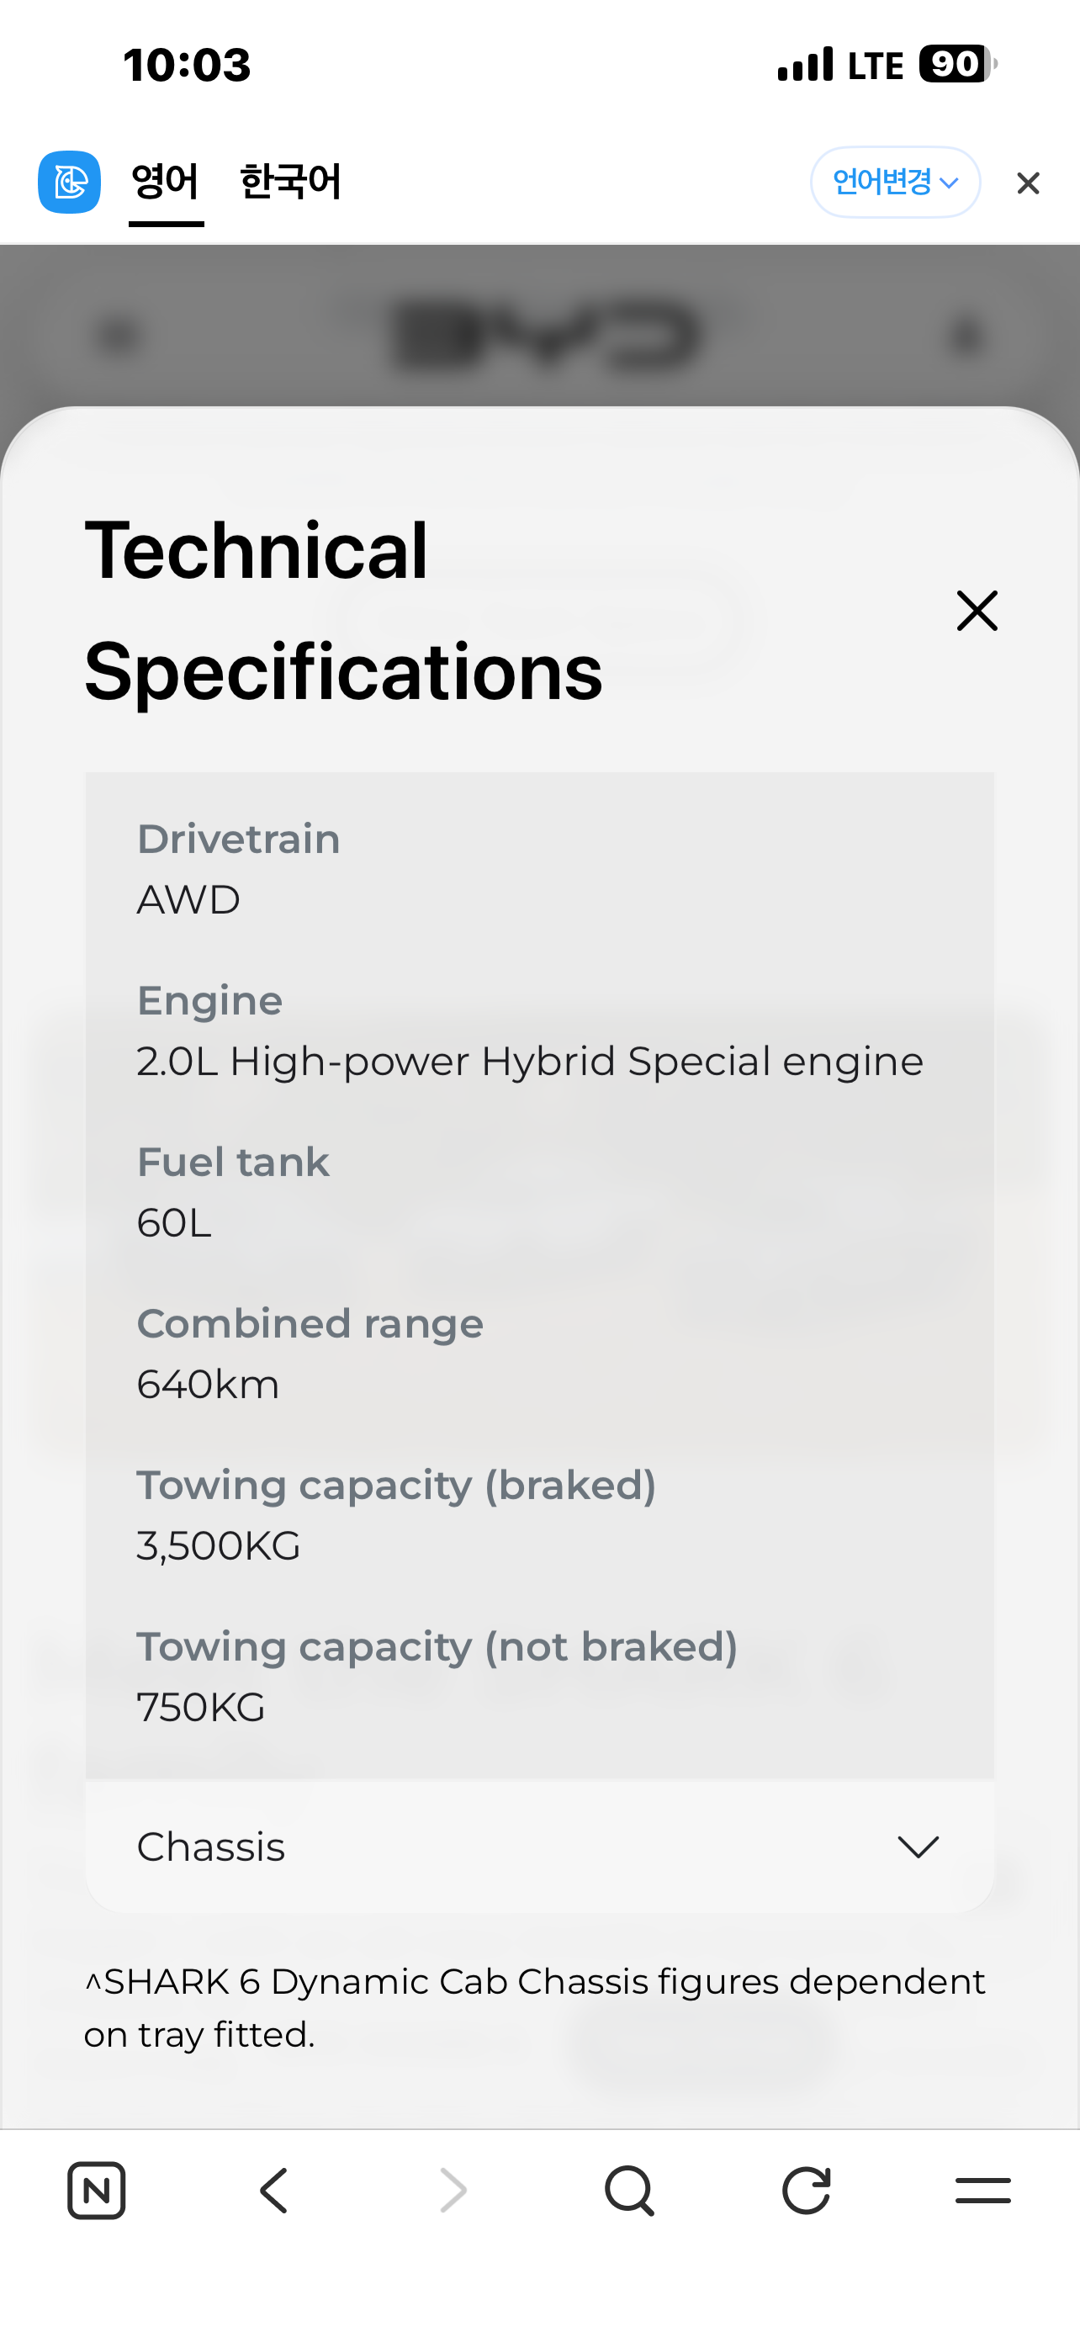
Task: Tap the SHARK 6 Dynamic footnote text
Action: click(x=535, y=2008)
